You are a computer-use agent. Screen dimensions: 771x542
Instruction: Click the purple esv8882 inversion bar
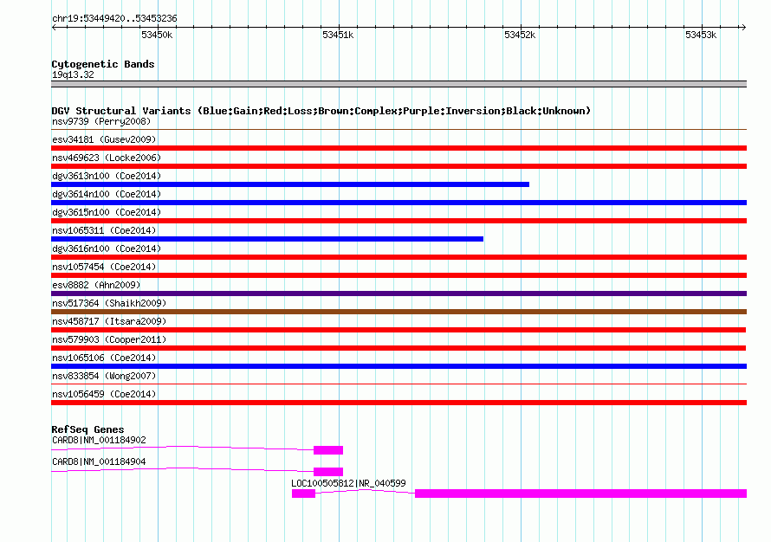pyautogui.click(x=398, y=294)
